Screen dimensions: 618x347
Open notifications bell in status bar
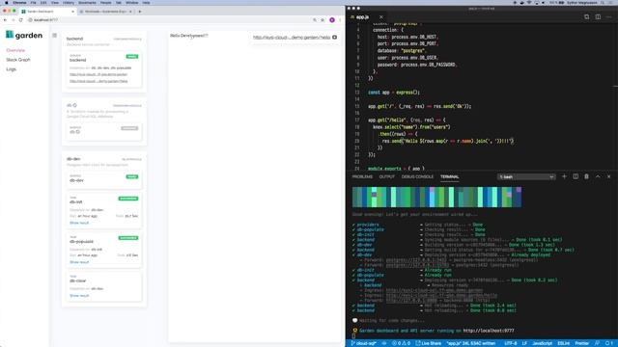[x=609, y=343]
